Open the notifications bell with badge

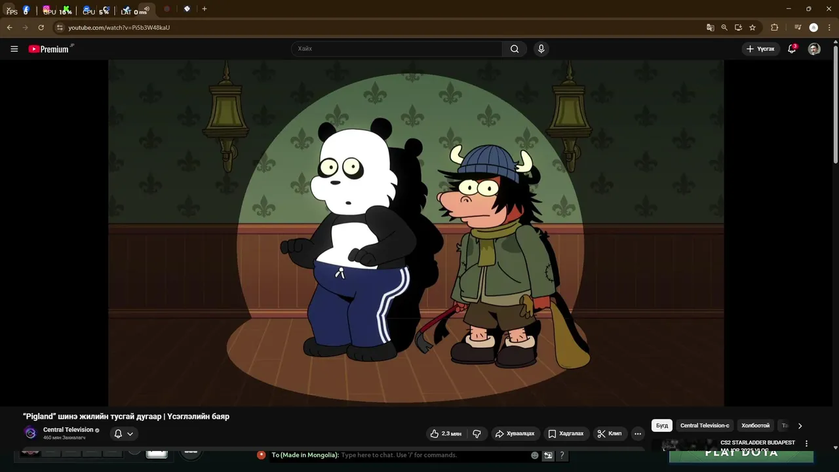tap(792, 49)
